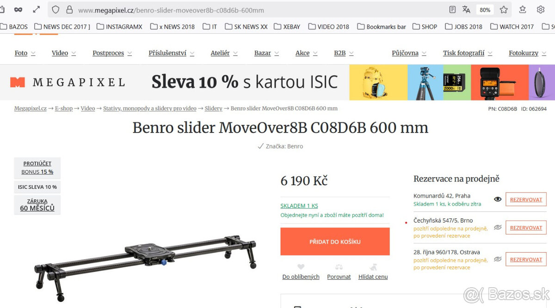Open the VIDEO 2018 bookmarks folder
The image size is (555, 308).
(329, 27)
